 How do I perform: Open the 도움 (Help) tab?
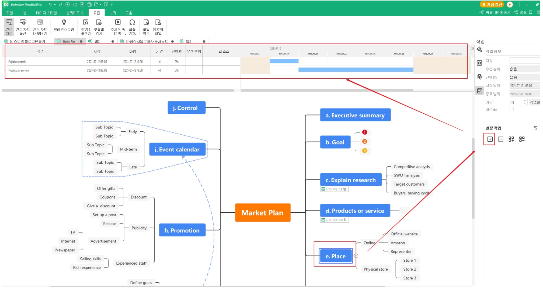point(129,13)
